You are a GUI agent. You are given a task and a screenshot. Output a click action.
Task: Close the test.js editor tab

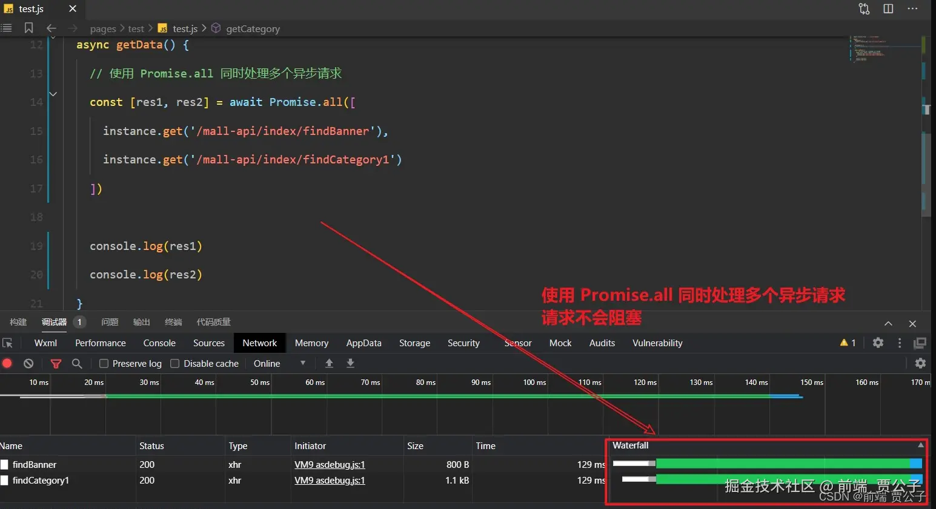click(x=73, y=8)
